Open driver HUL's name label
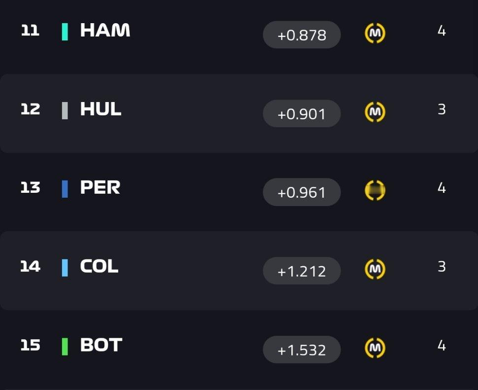This screenshot has width=478, height=390. 101,108
